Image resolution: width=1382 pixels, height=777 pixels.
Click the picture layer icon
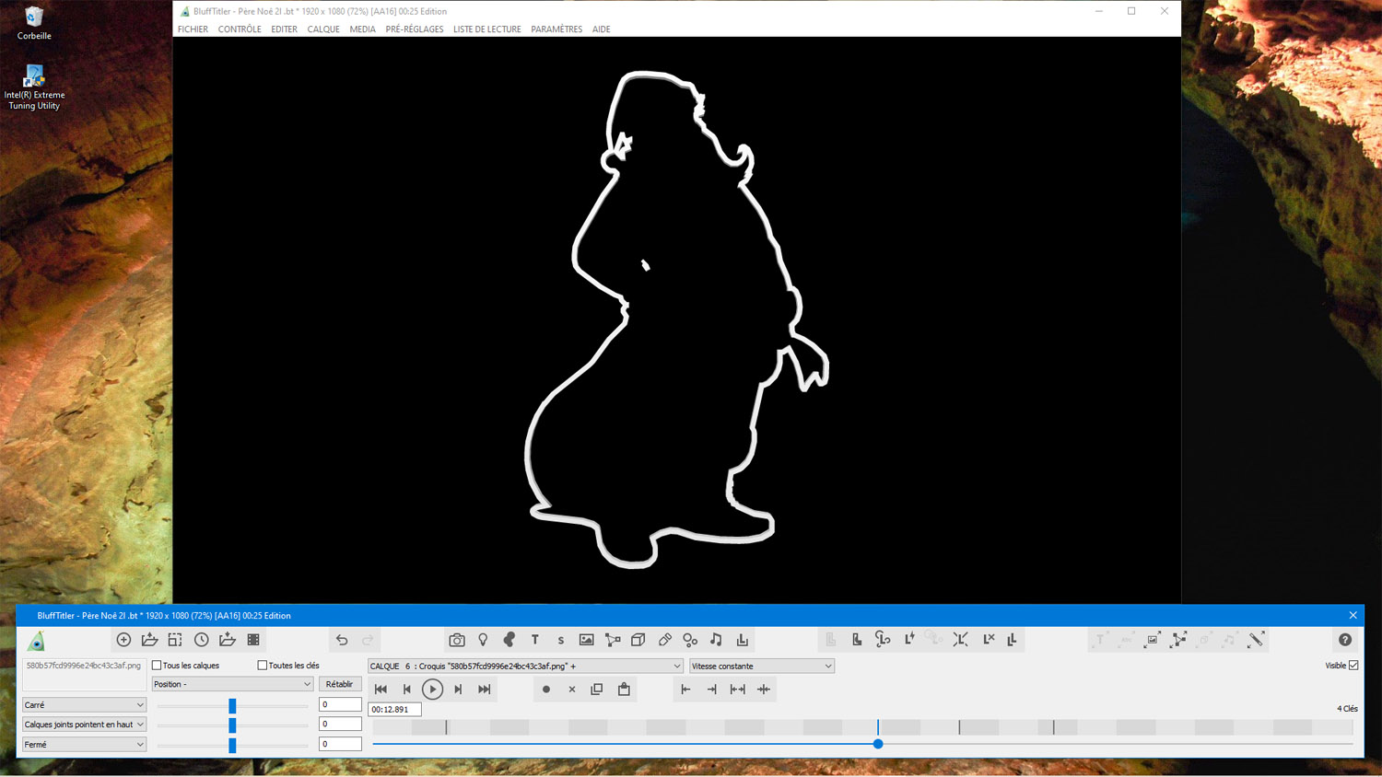tap(586, 640)
